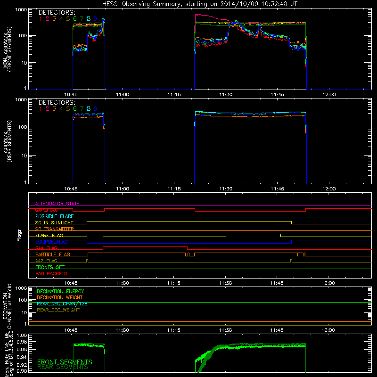
Task: Select cyan detector 8 in front segments legend
Action: click(89, 19)
